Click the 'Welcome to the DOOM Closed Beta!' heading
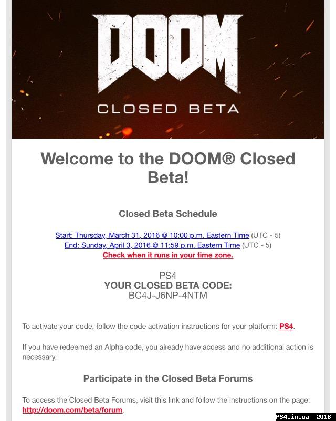Screen dimensions: 336x421 pos(168,168)
